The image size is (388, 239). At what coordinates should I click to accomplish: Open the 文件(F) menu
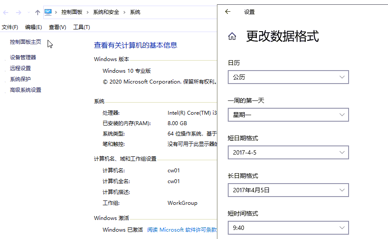10,27
